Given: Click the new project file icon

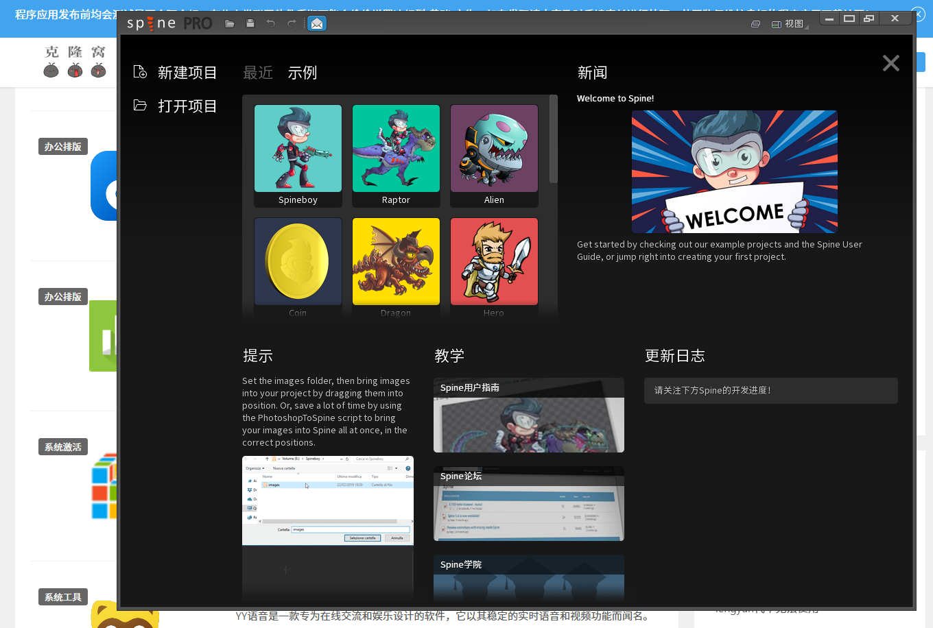Looking at the screenshot, I should (140, 72).
